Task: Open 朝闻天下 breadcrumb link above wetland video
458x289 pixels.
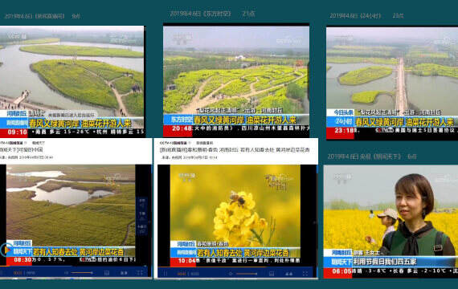Action: (39, 143)
